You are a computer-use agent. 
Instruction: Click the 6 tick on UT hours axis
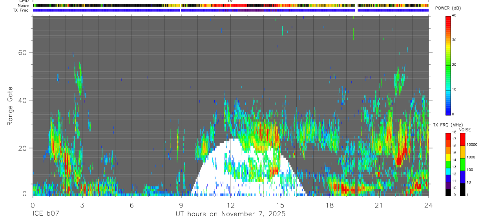[131, 205]
